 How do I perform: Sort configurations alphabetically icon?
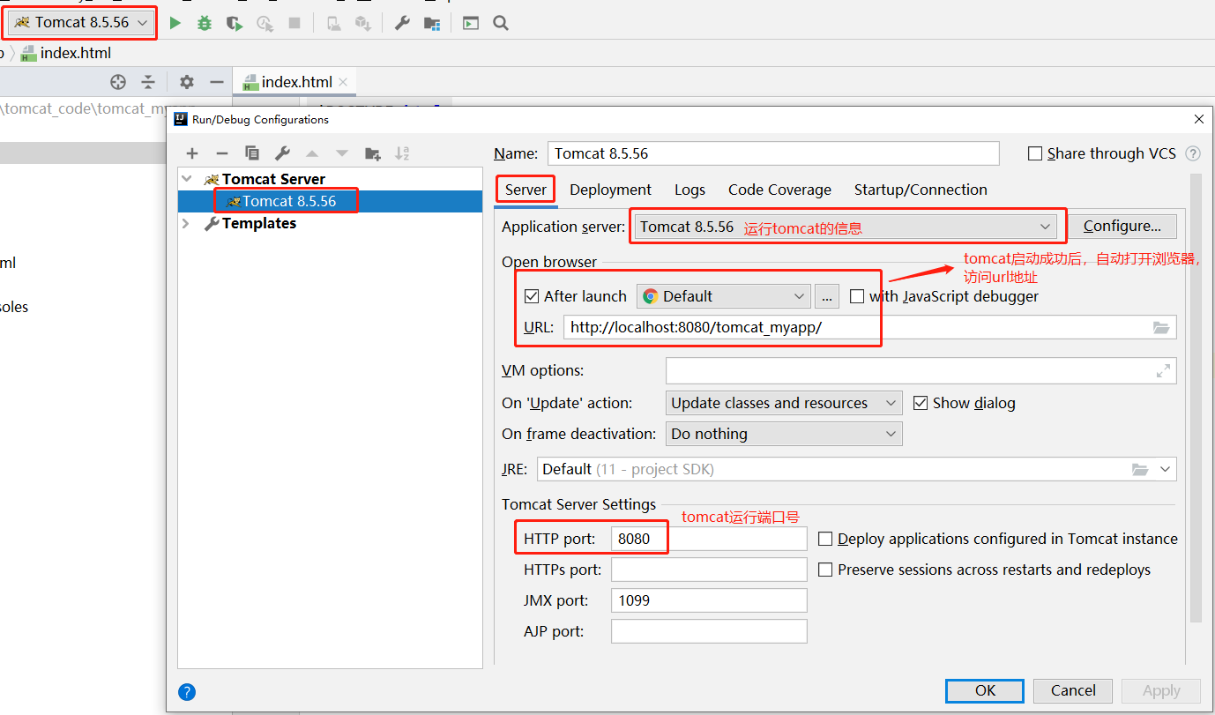tap(402, 153)
